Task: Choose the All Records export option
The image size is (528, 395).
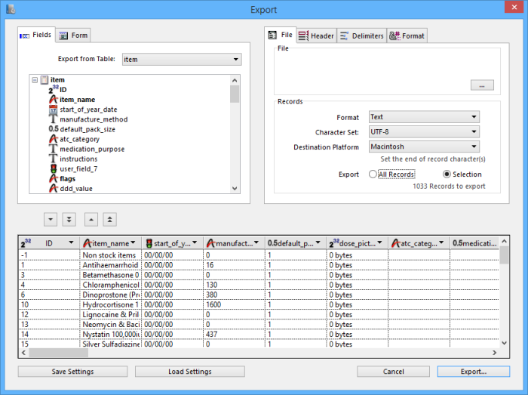Action: [373, 174]
